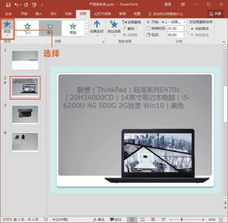This screenshot has height=223, width=228.
Task: Click 登录 sign-in link
Action: [168, 4]
